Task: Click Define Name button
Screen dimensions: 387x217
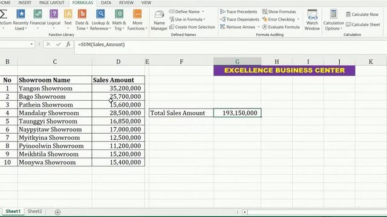Action: coord(184,11)
